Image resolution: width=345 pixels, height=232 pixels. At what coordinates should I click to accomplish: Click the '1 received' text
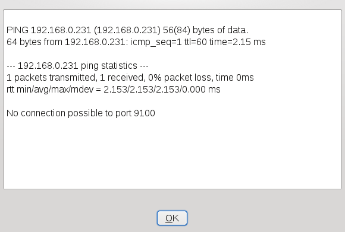pos(123,78)
